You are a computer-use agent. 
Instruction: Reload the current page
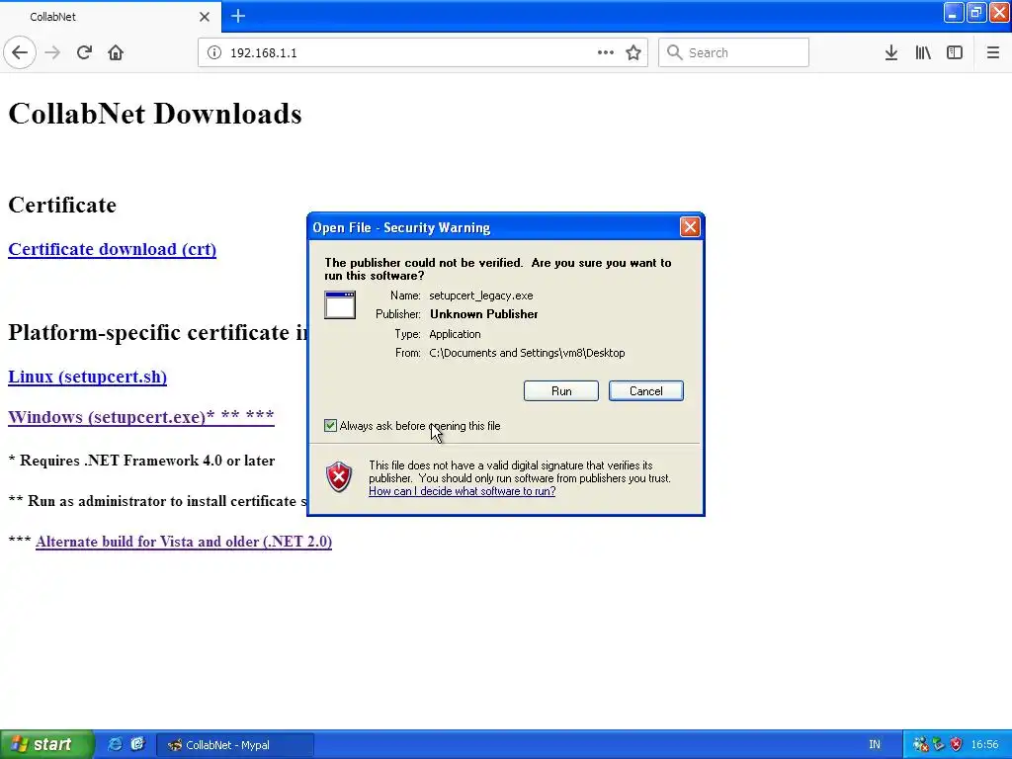click(84, 52)
